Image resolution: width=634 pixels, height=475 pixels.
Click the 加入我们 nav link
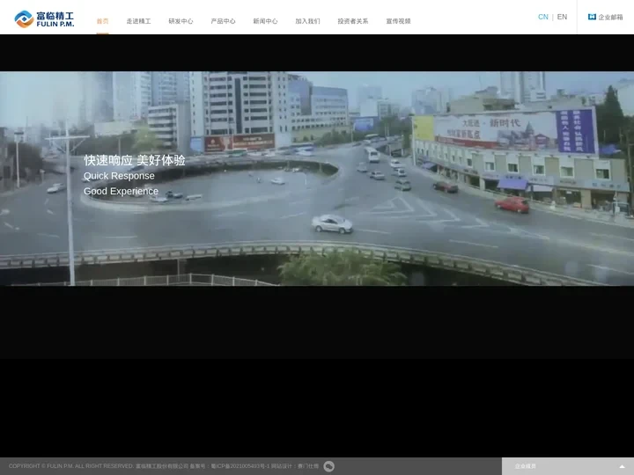tap(307, 21)
